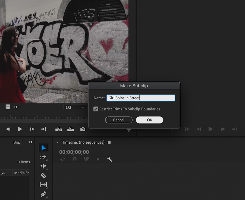Activate the Pen tool
Image resolution: width=245 pixels, height=200 pixels.
pos(43,194)
